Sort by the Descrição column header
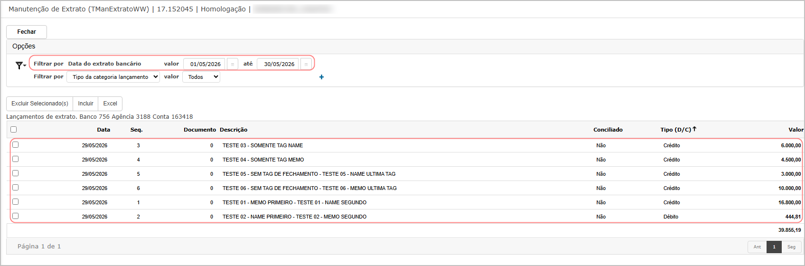805x266 pixels. pyautogui.click(x=234, y=130)
